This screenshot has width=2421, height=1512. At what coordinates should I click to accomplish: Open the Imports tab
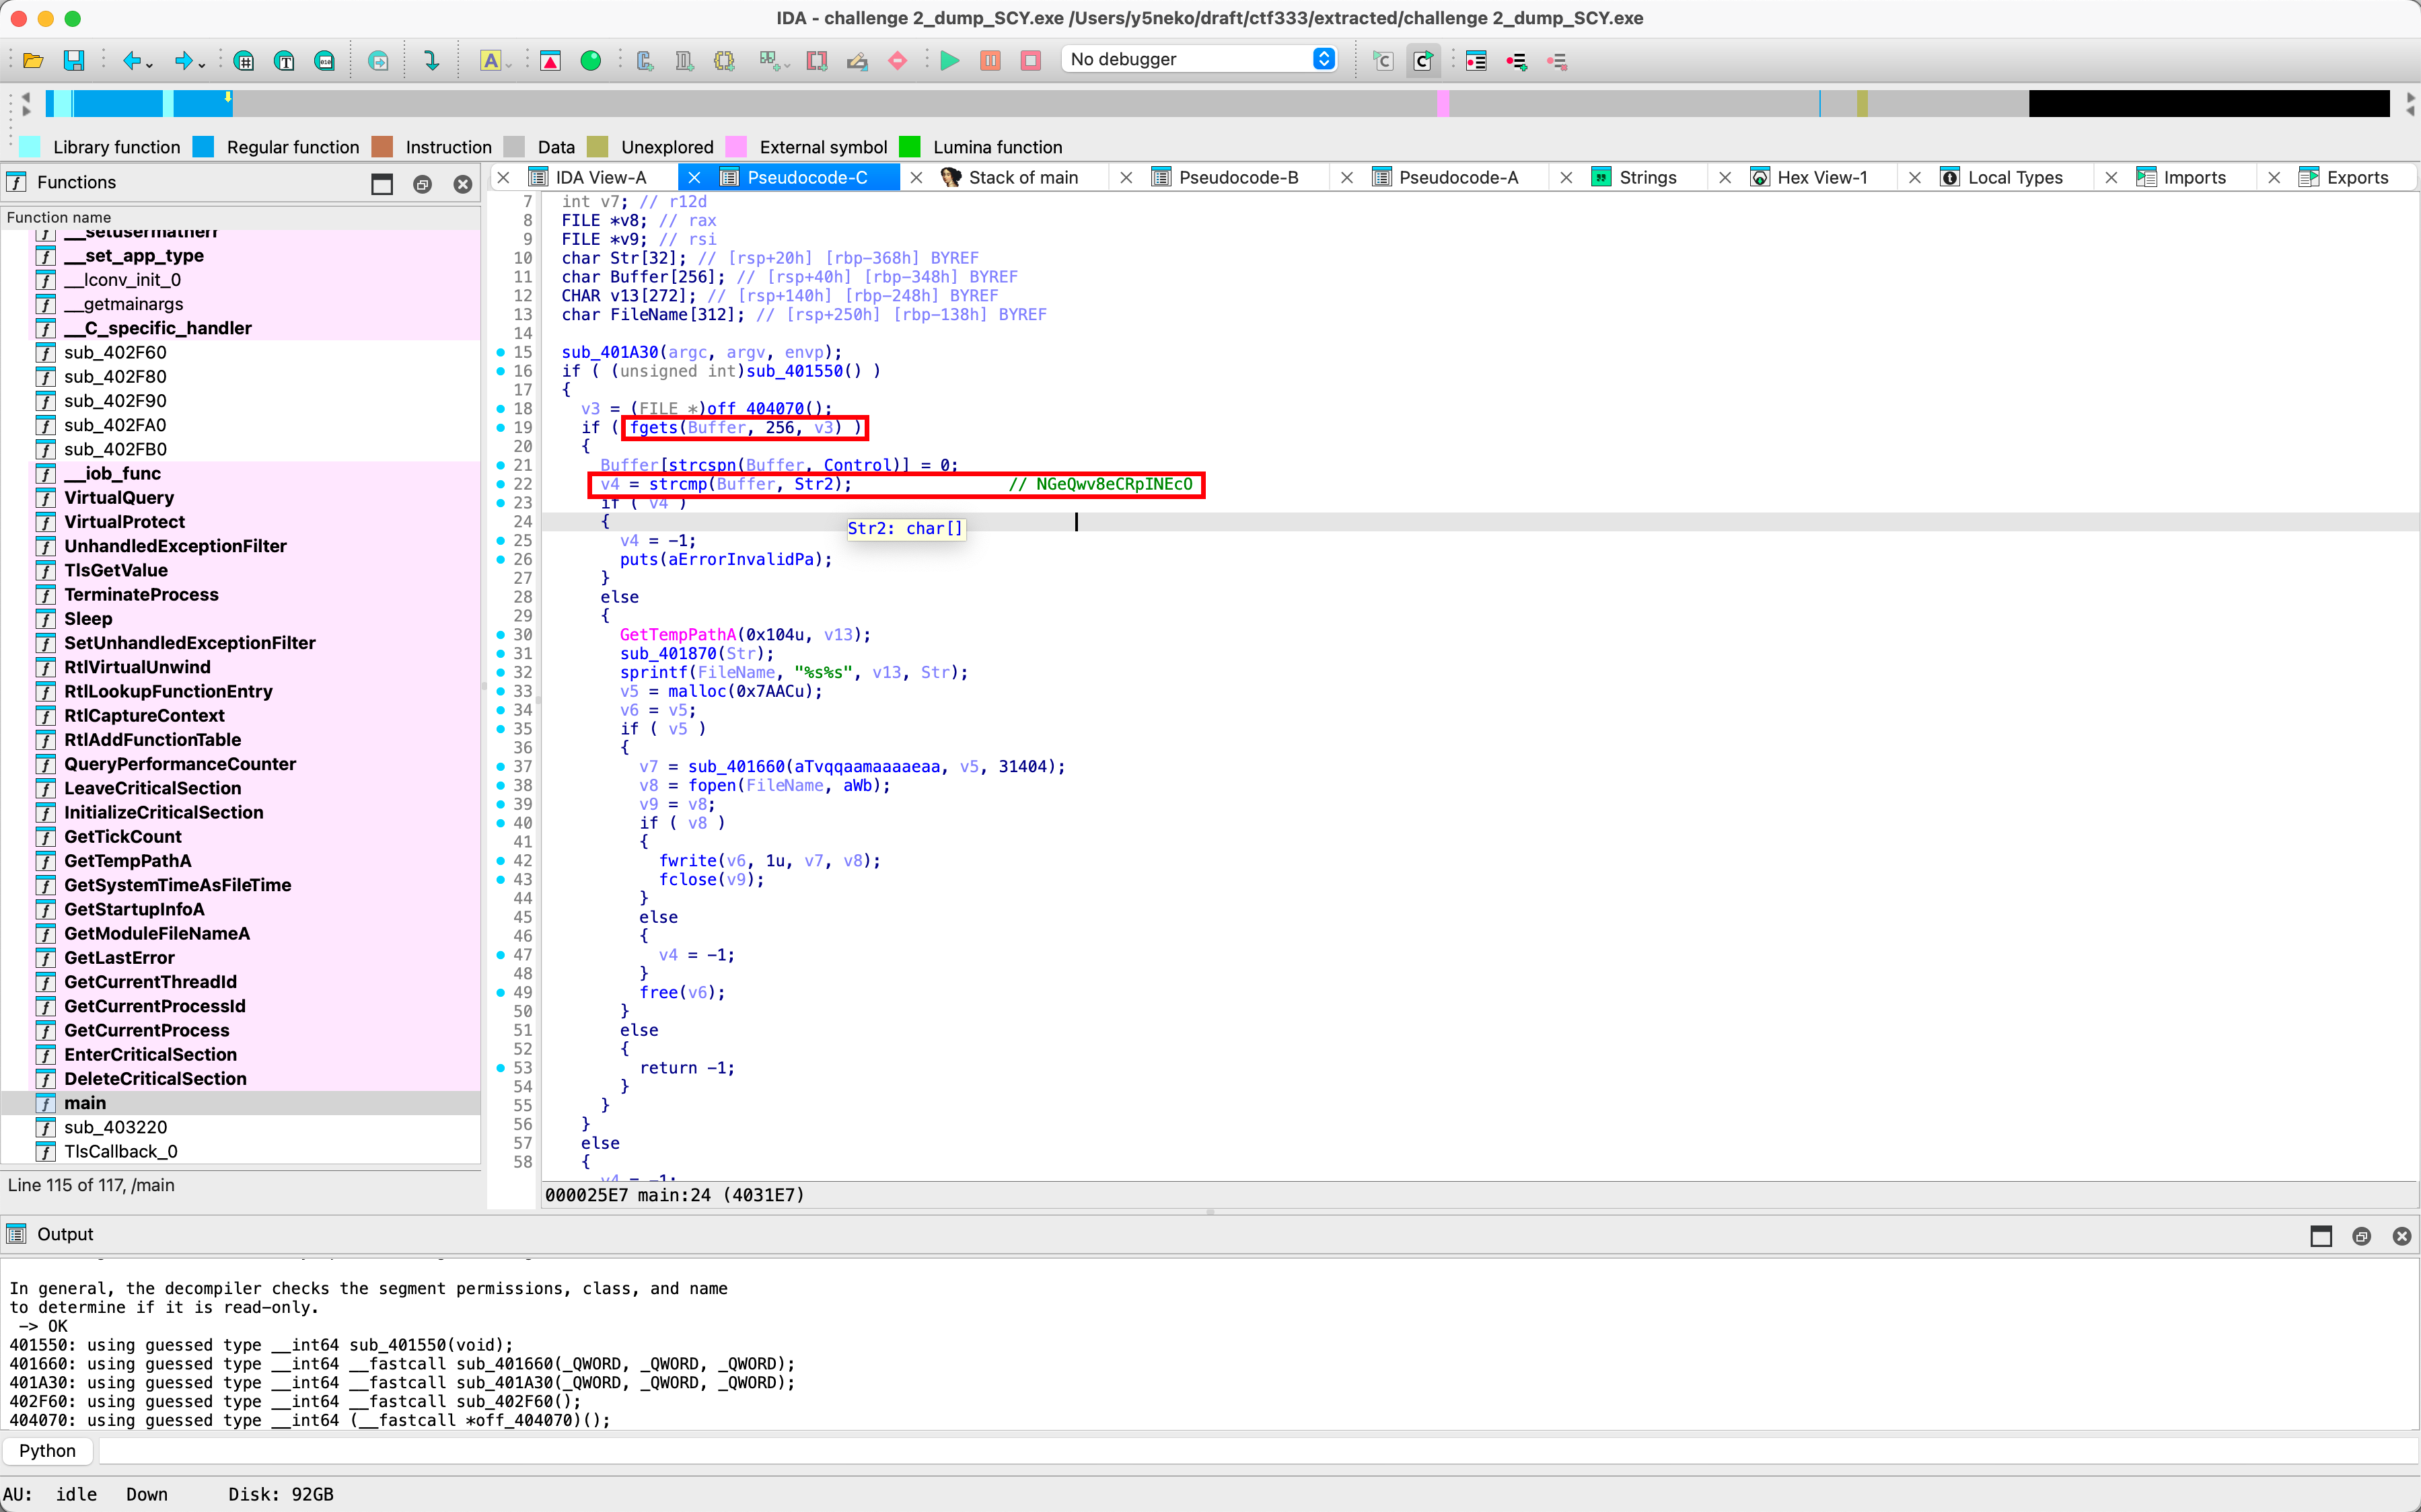point(2193,177)
